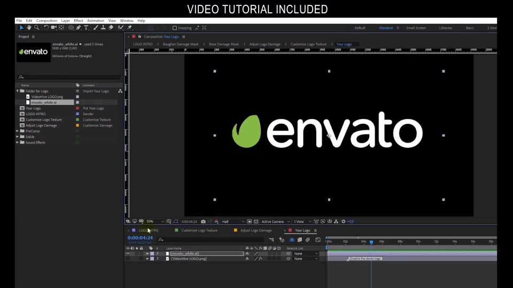This screenshot has height=288, width=513.
Task: Open the 50% magnification dropdown
Action: coord(155,221)
